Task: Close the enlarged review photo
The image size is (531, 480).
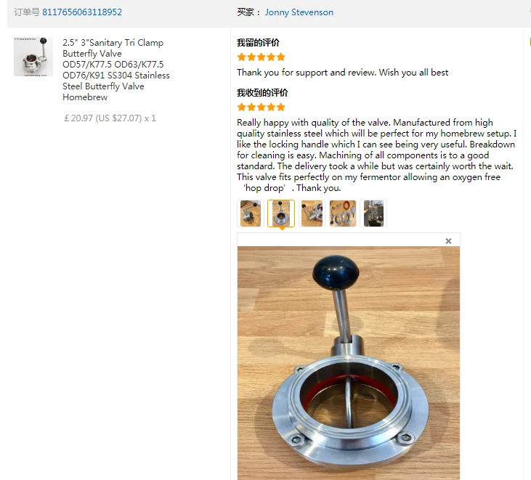Action: tap(448, 241)
